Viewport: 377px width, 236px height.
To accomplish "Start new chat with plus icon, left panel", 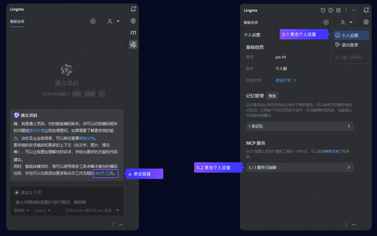I will [x=93, y=21].
